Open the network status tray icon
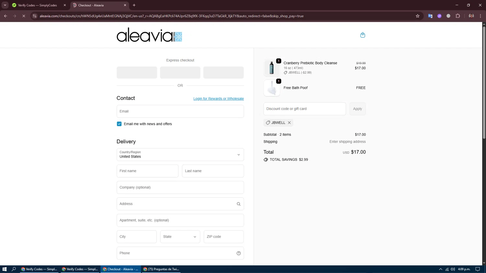 (447, 269)
